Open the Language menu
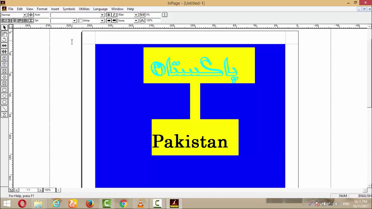Viewport: 372px width, 209px height. 100,9
